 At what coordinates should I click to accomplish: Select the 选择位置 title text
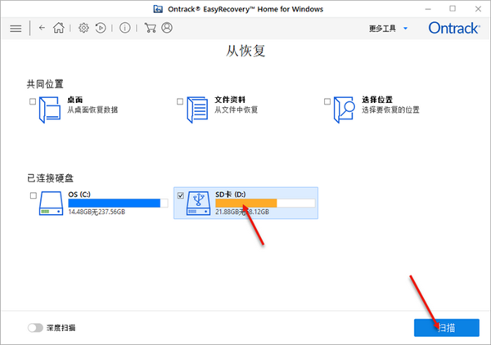377,100
